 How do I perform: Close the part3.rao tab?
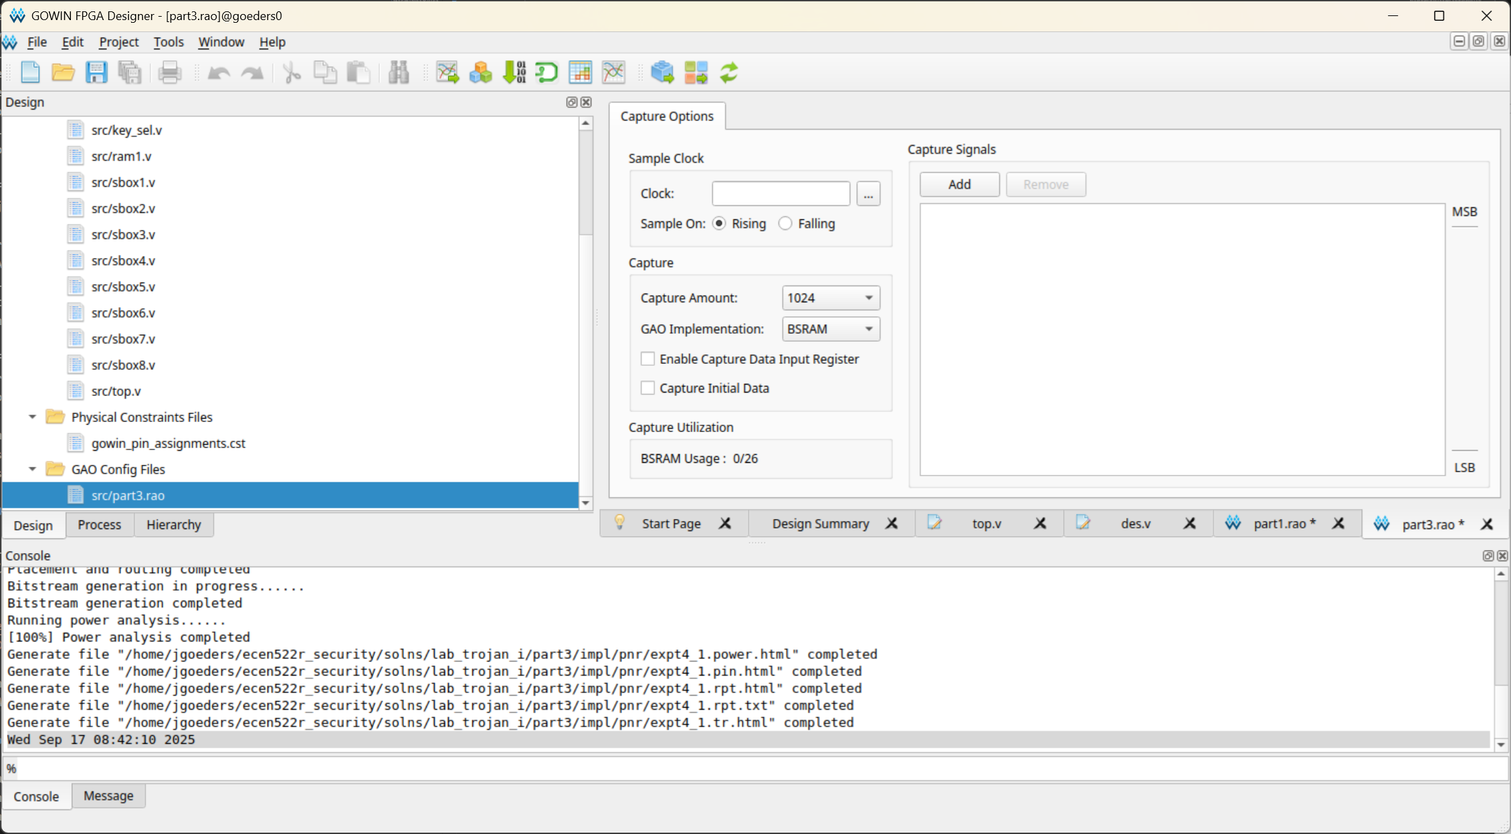1487,524
